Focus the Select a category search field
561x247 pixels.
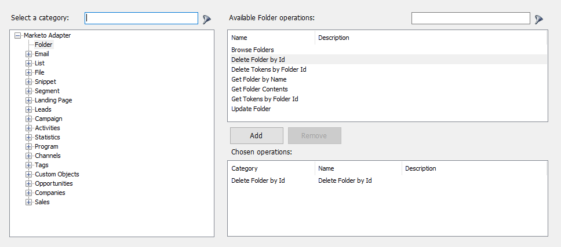click(x=141, y=19)
